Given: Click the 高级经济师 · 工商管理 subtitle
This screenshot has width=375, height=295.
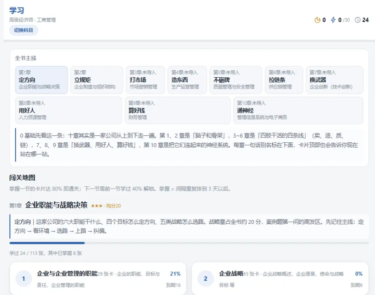Looking at the screenshot, I should (x=32, y=20).
